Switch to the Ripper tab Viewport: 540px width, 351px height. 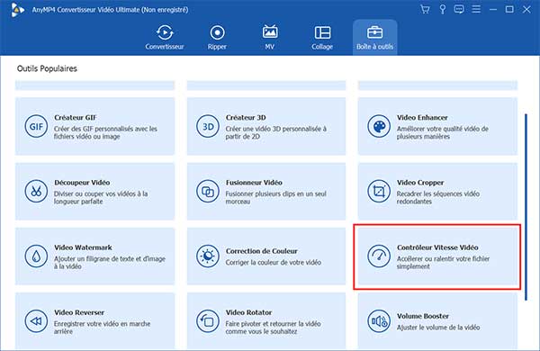[x=217, y=37]
